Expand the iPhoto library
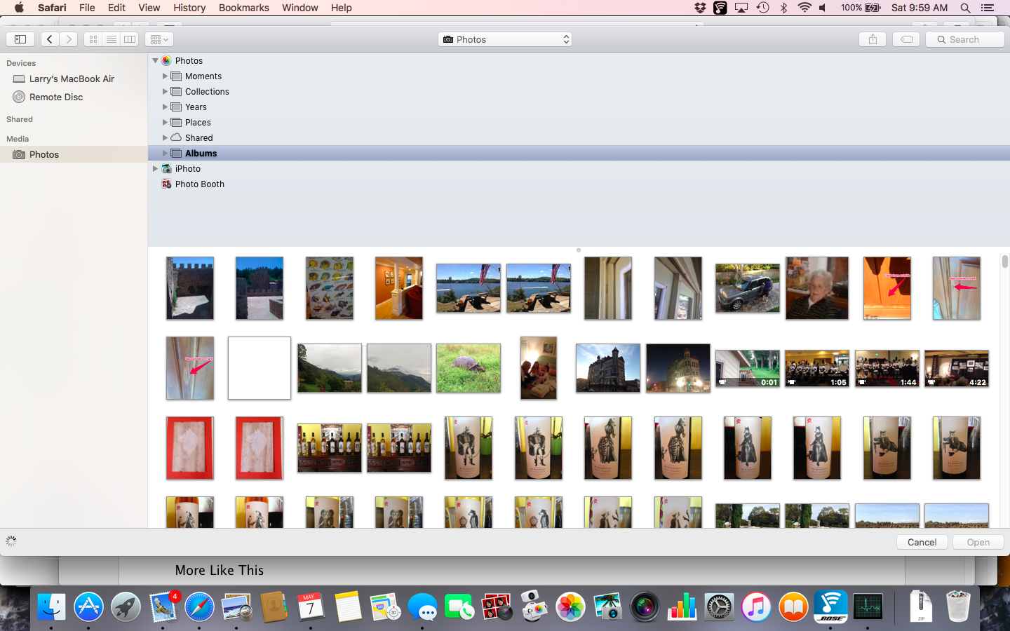 click(x=156, y=168)
